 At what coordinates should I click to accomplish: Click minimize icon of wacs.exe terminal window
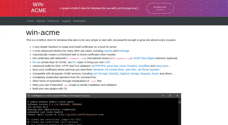tap(163, 95)
